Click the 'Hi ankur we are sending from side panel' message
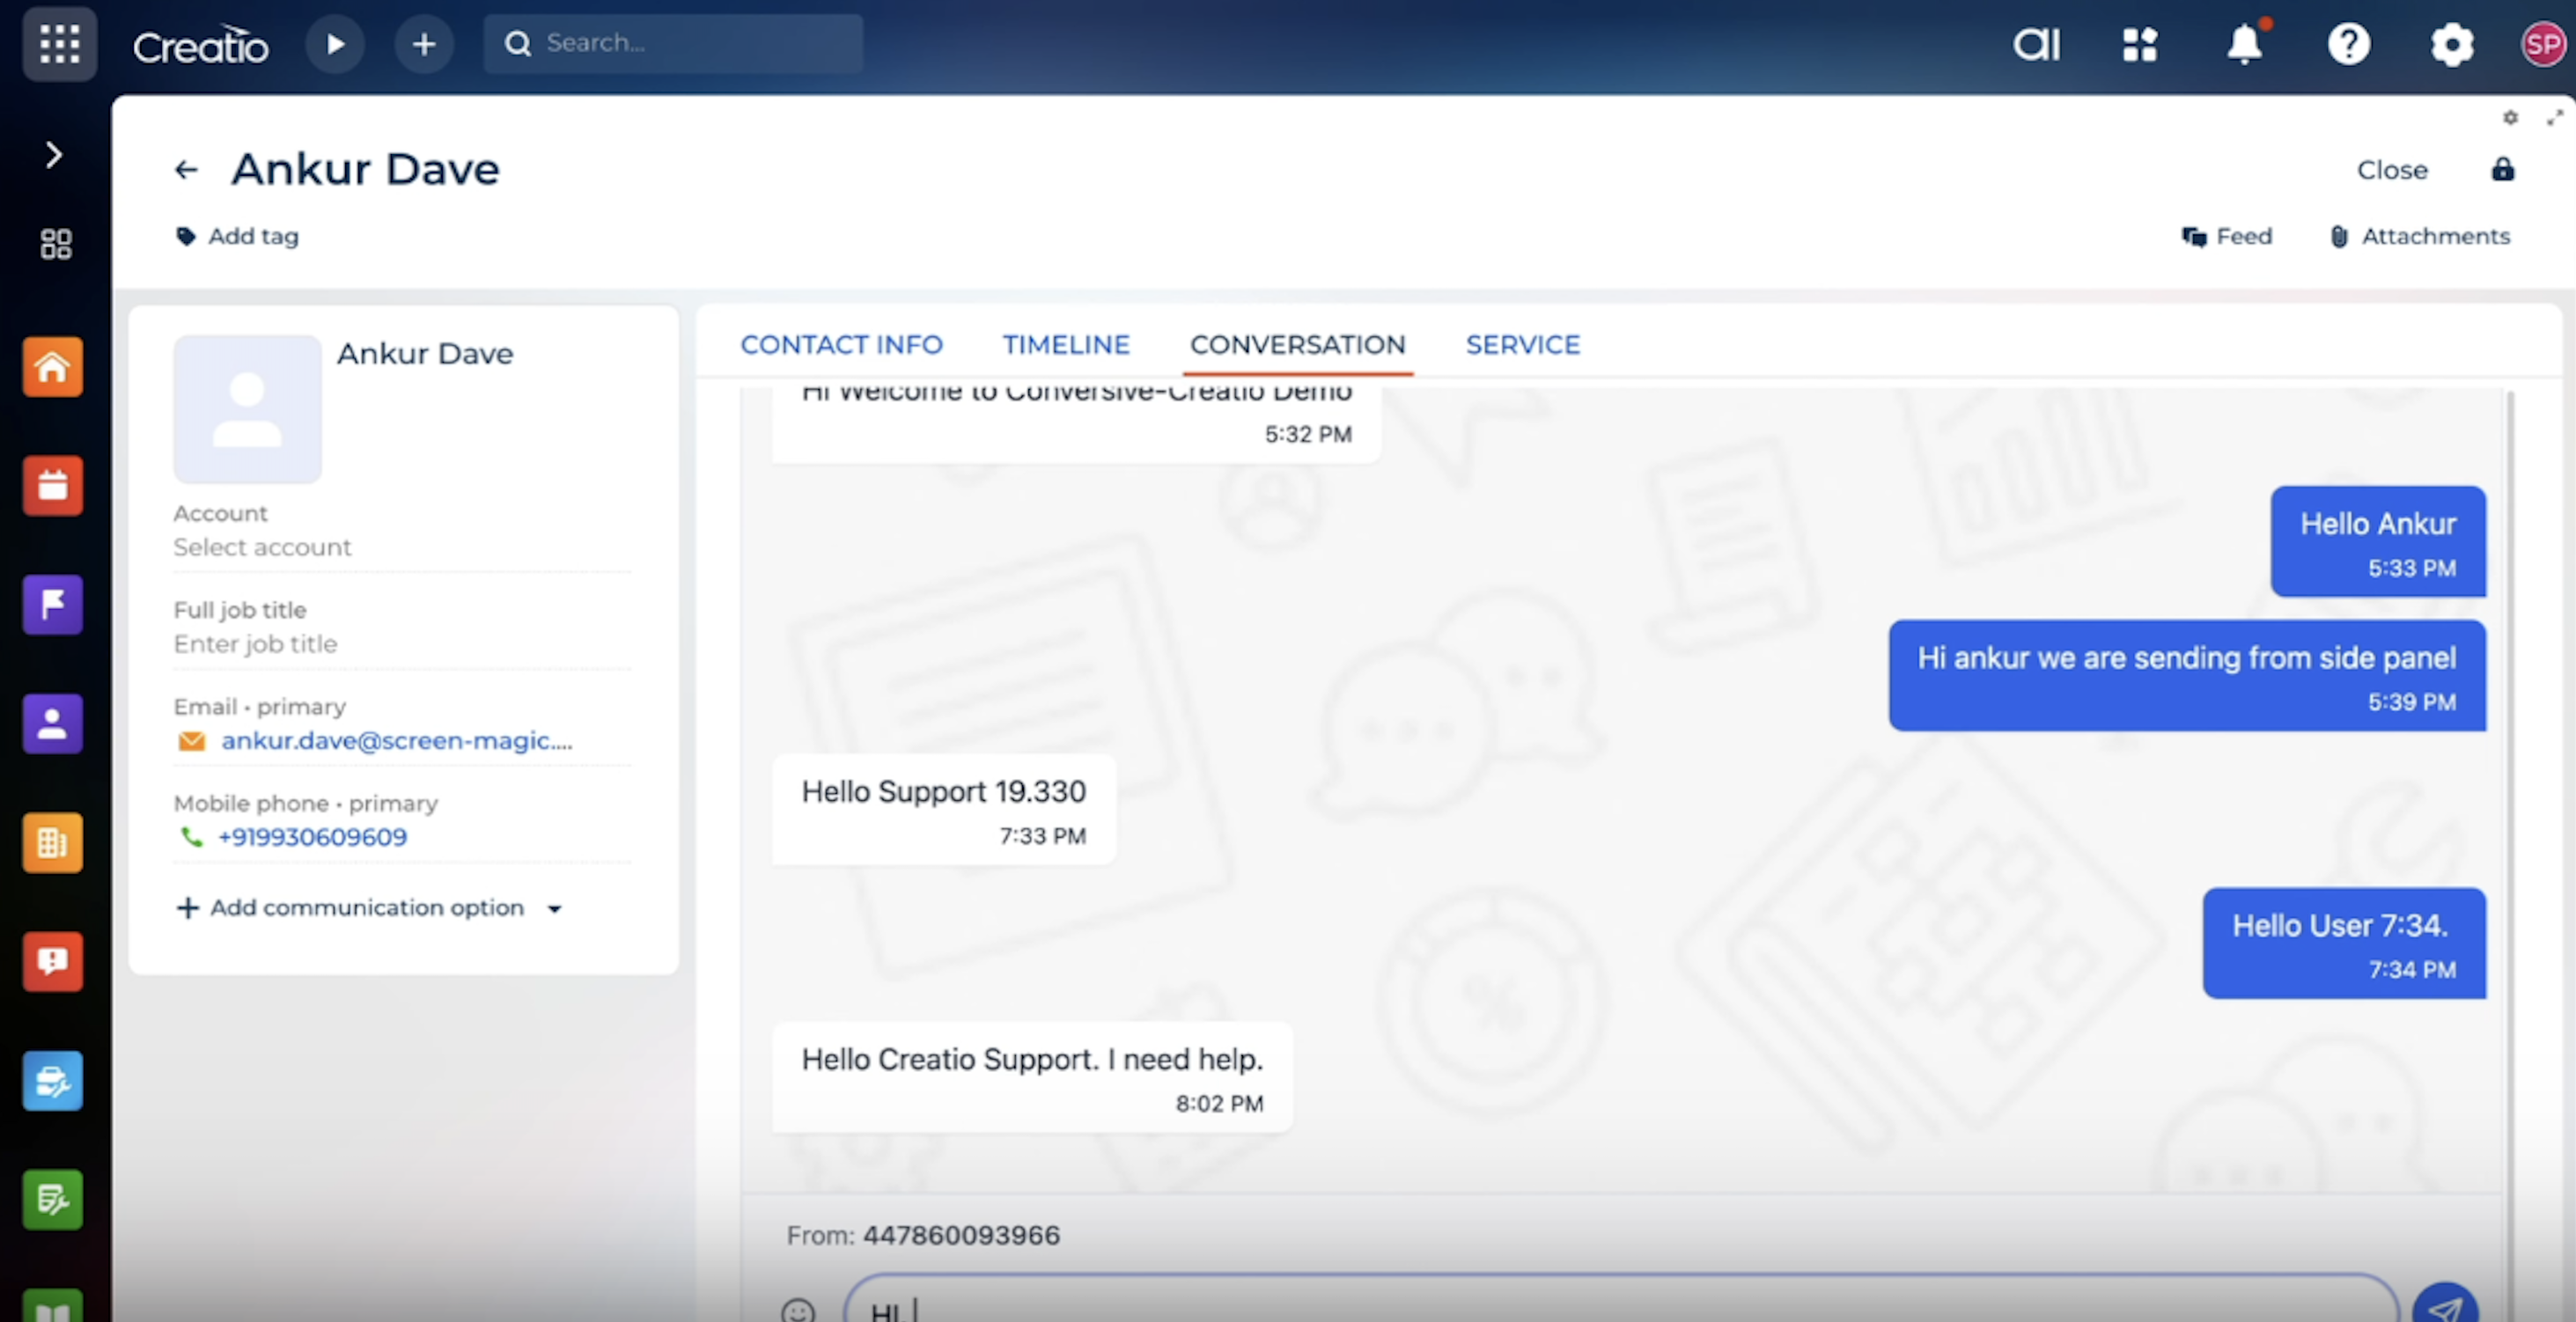2576x1322 pixels. [2187, 675]
